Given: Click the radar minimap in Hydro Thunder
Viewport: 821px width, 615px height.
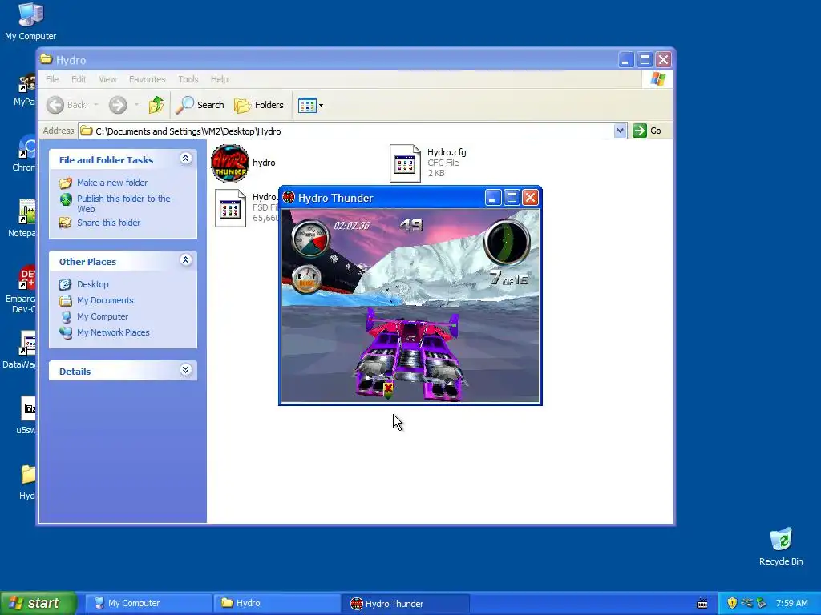Looking at the screenshot, I should tap(507, 242).
